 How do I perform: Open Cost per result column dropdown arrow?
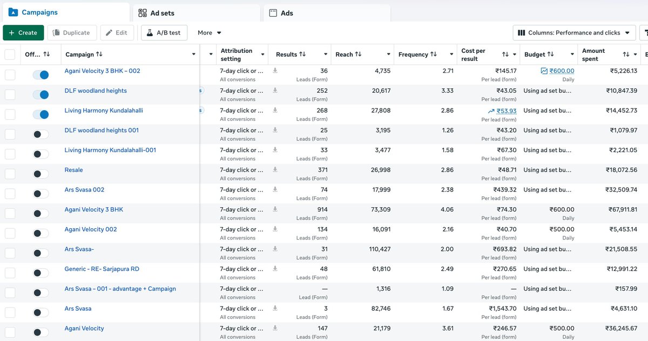click(x=514, y=54)
